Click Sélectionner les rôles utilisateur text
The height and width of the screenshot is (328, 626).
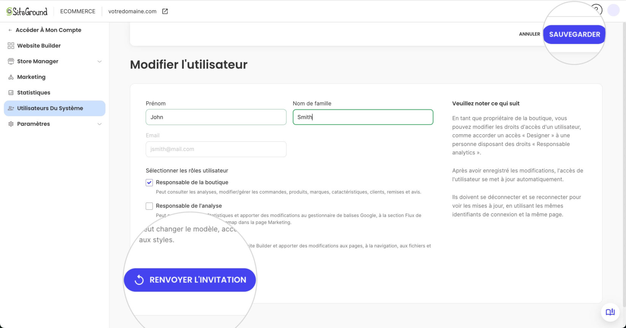187,171
